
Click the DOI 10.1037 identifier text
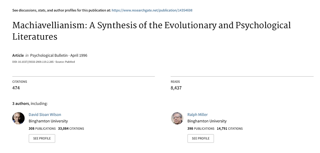[x=33, y=62]
